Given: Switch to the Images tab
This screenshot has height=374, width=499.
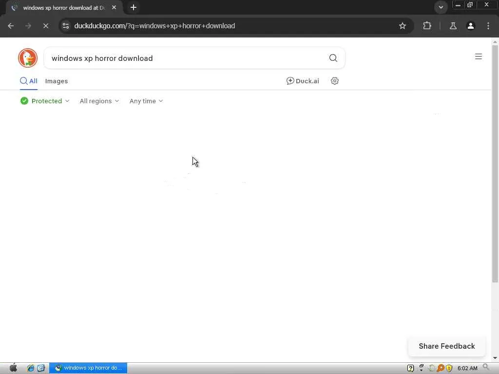Looking at the screenshot, I should click(x=57, y=81).
